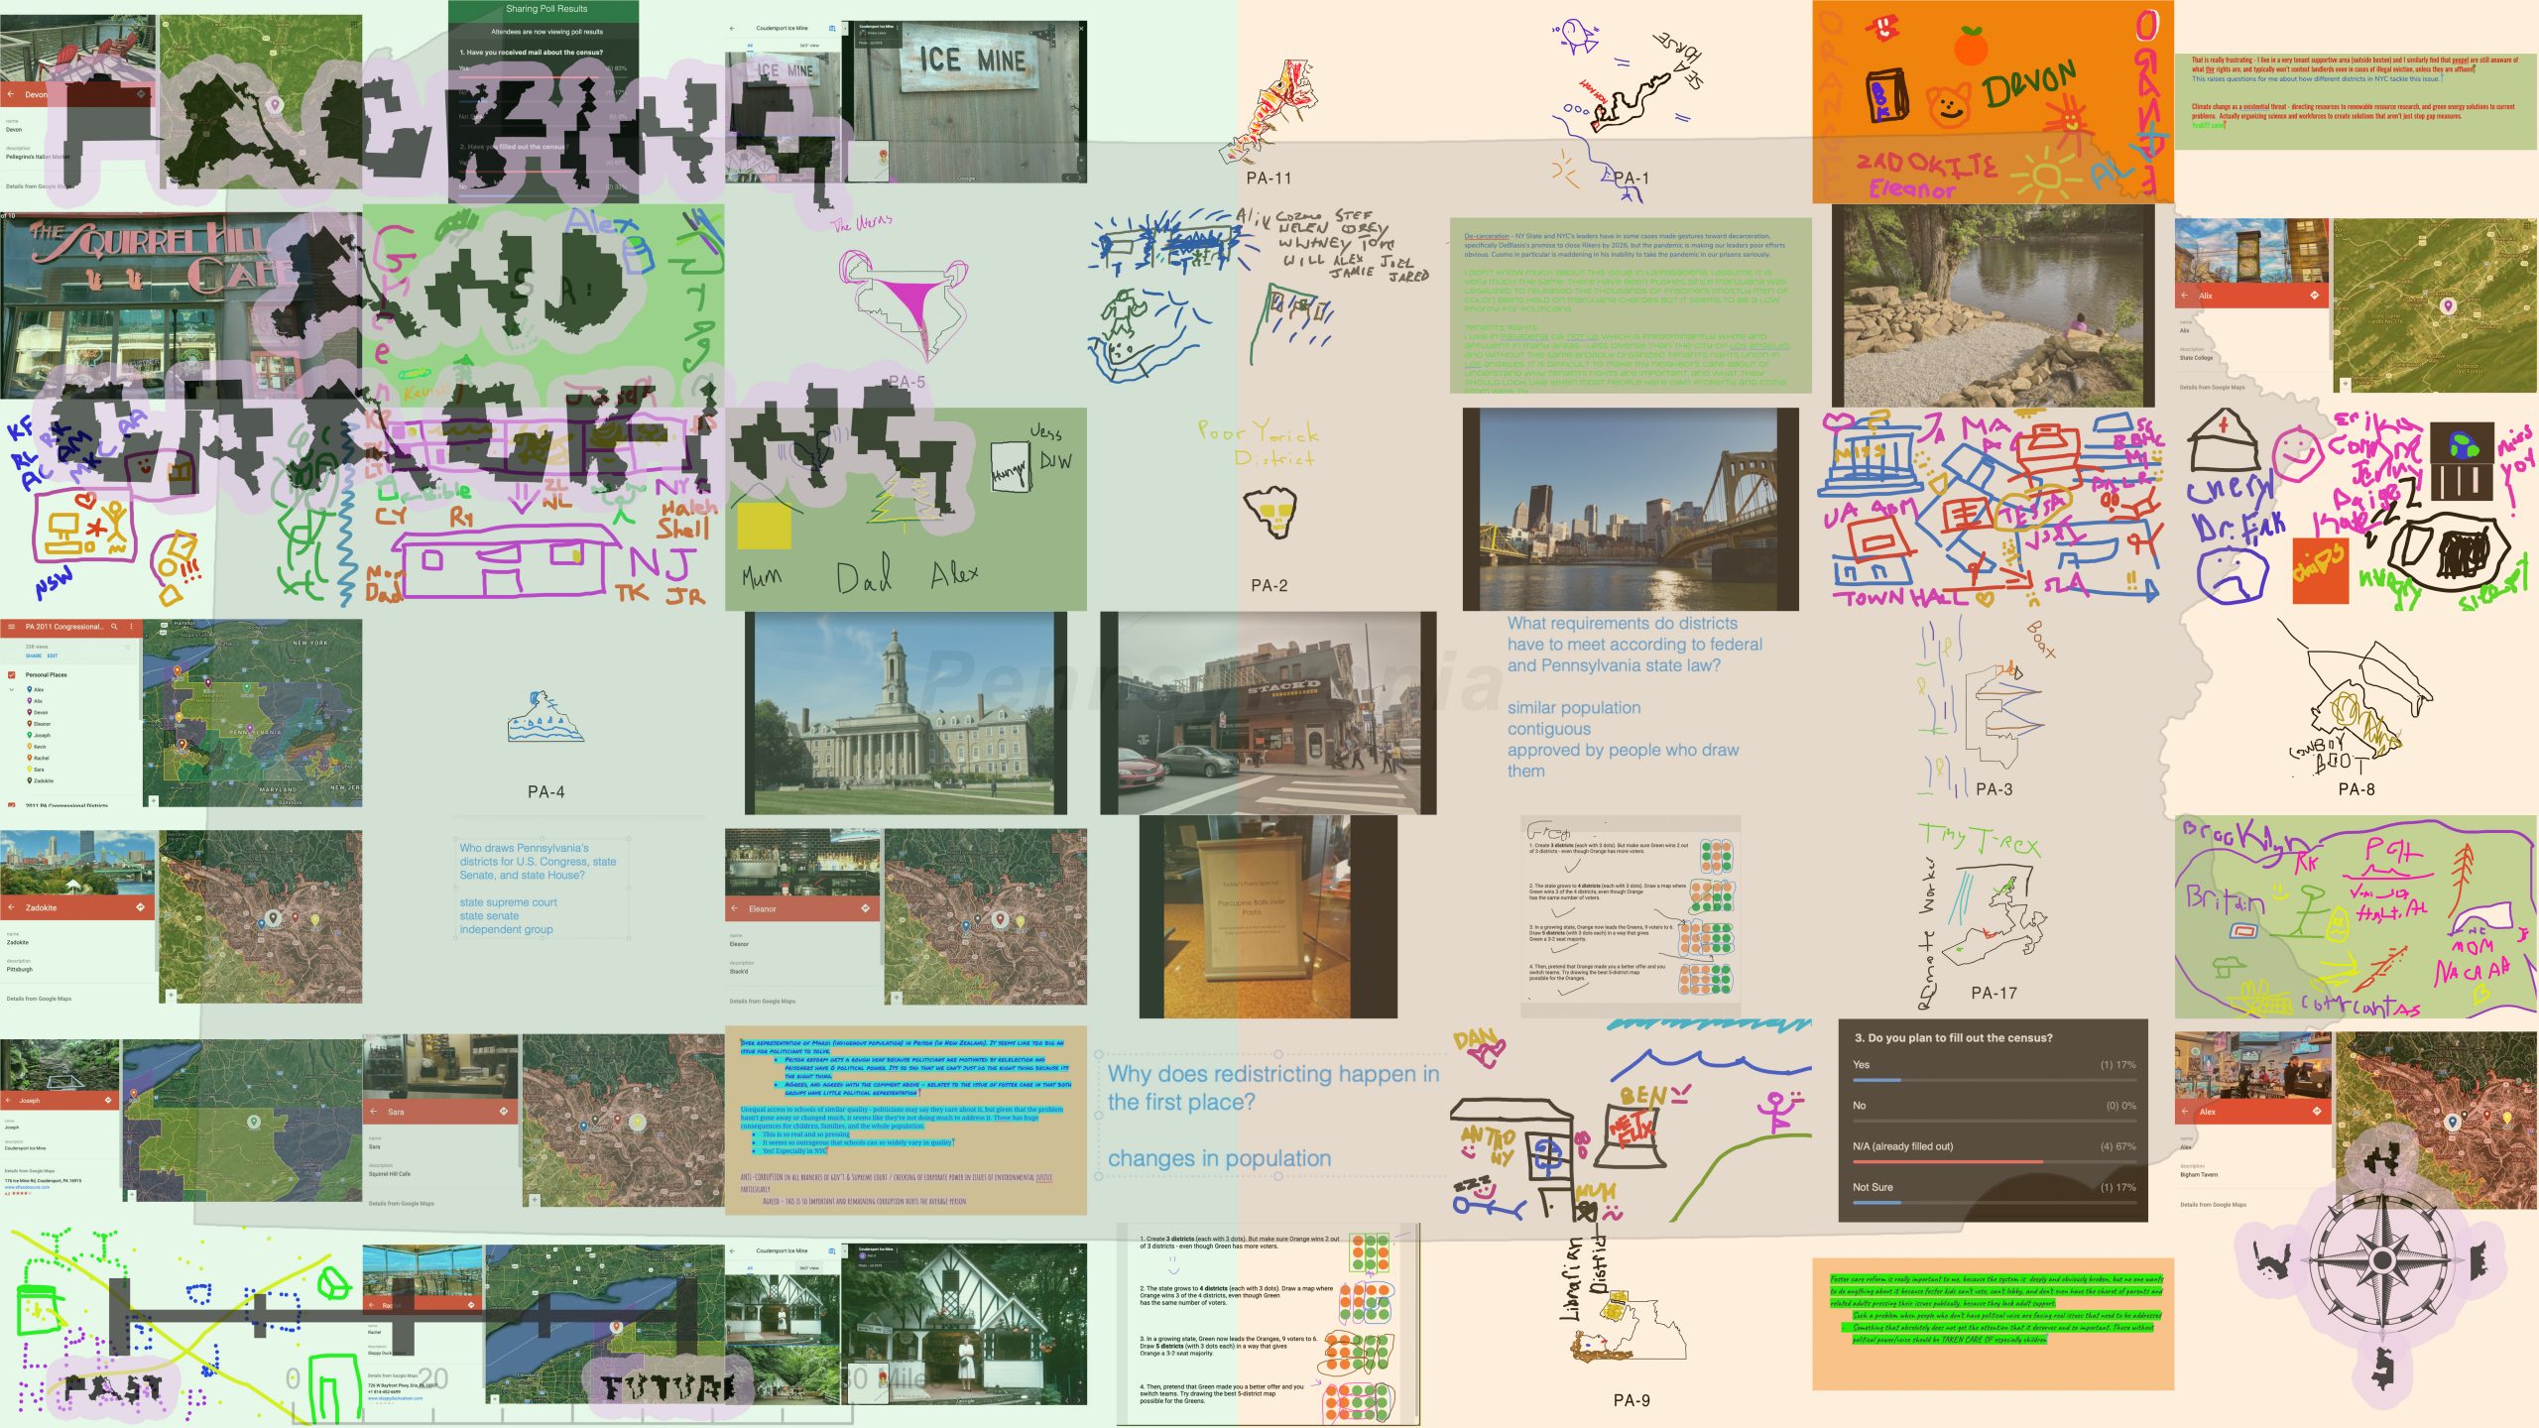Select the All tab above the ICE MINE sign thumbnail
The image size is (2539, 1428).
click(x=750, y=46)
